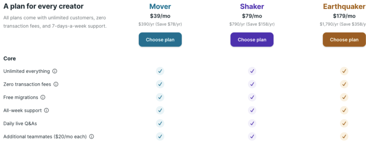Viewport: 366px width, 143px height.
Task: Choose the Shaker plan
Action: pyautogui.click(x=252, y=40)
